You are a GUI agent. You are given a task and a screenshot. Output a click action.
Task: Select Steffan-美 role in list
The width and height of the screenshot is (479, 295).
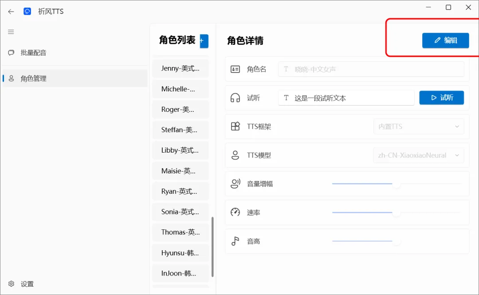coord(180,130)
